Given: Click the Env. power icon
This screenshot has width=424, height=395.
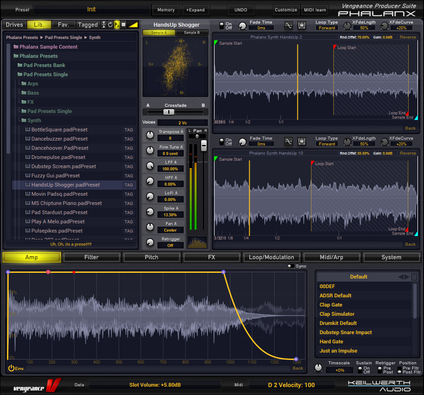Looking at the screenshot, I should click(11, 368).
